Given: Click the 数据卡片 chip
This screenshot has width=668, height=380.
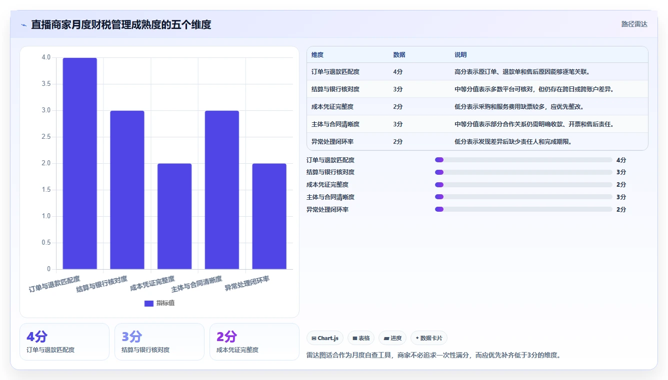Looking at the screenshot, I should pyautogui.click(x=429, y=338).
